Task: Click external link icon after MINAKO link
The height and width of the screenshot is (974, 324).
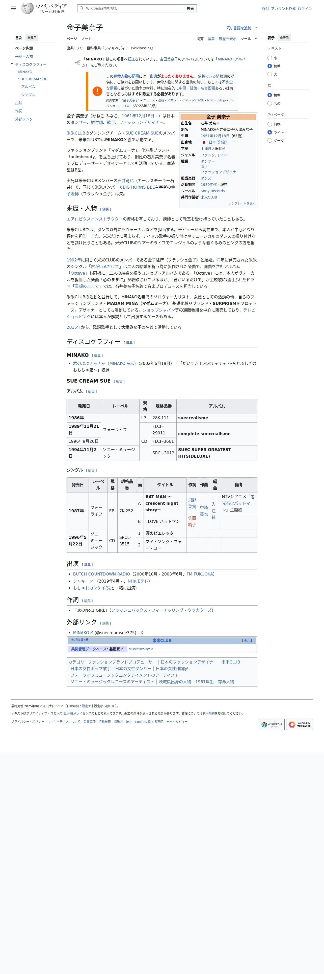Action: (x=91, y=633)
